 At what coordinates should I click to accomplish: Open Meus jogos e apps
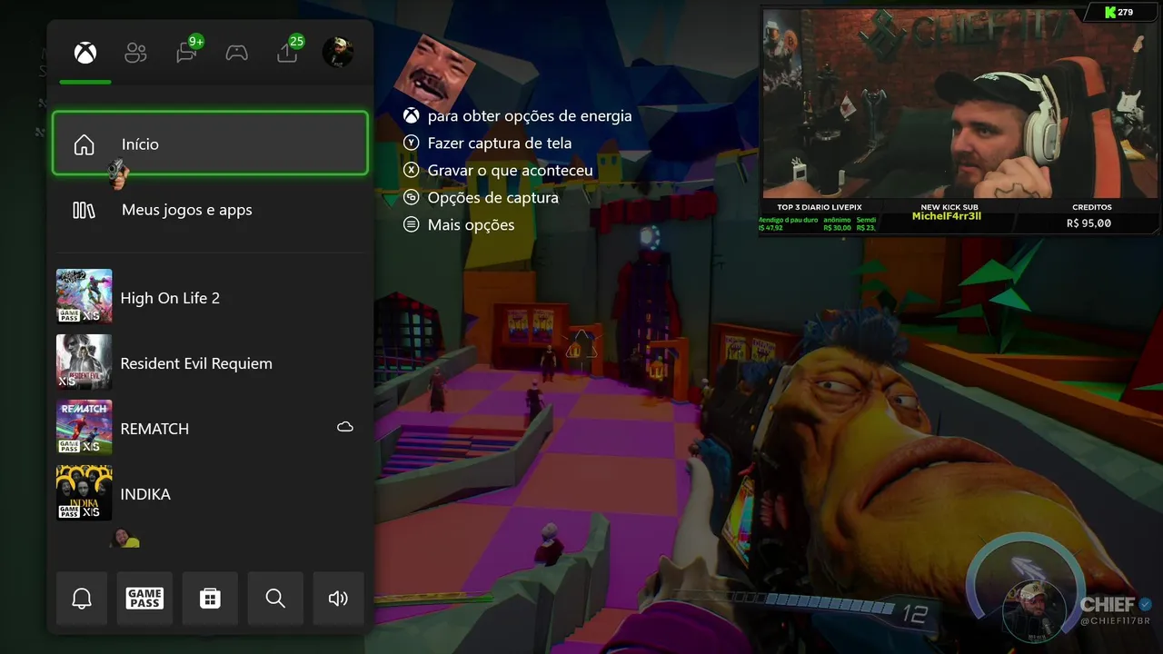[210, 210]
